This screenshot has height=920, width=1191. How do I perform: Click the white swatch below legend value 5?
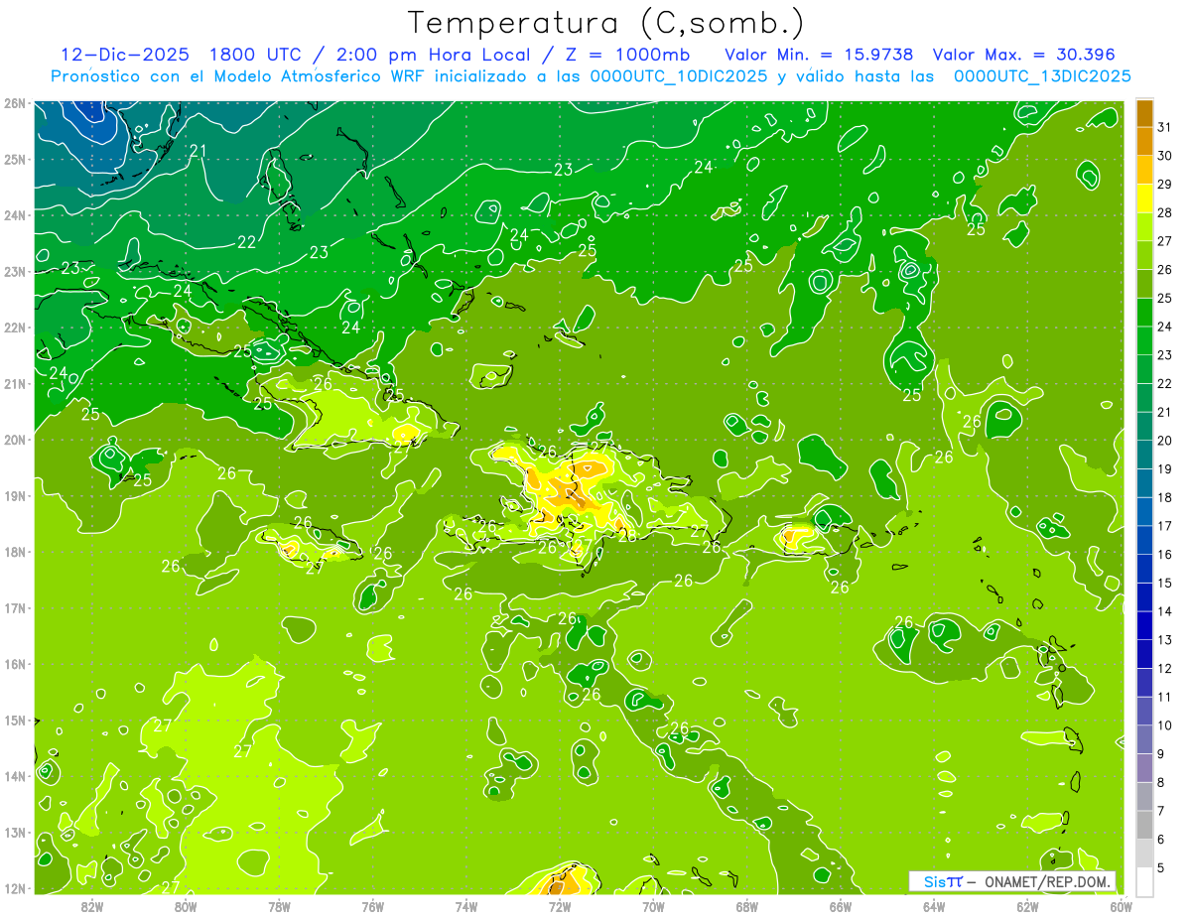coord(1144,881)
